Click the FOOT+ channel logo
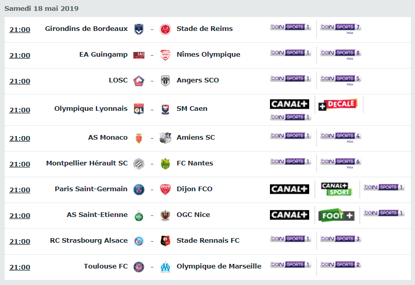Image resolution: width=415 pixels, height=285 pixels. (337, 215)
